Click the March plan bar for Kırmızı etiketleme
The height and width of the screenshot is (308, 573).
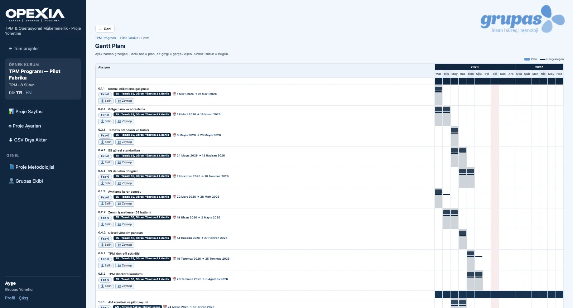point(438,88)
